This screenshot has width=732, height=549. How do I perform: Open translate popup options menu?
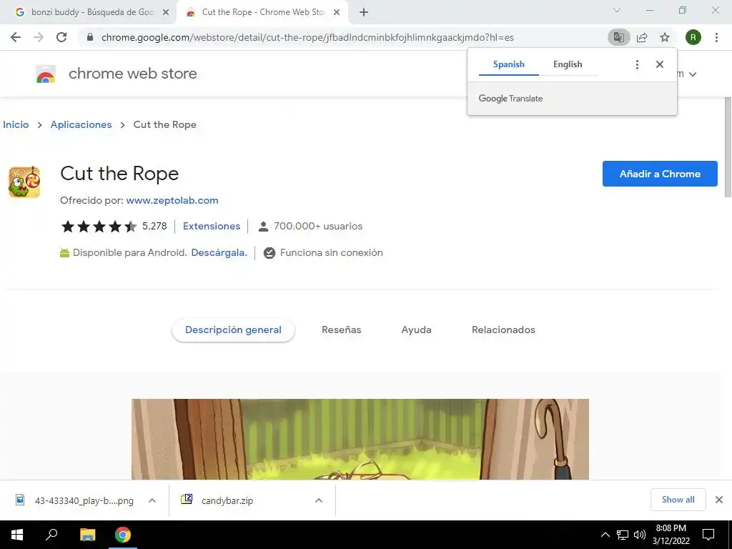click(637, 64)
